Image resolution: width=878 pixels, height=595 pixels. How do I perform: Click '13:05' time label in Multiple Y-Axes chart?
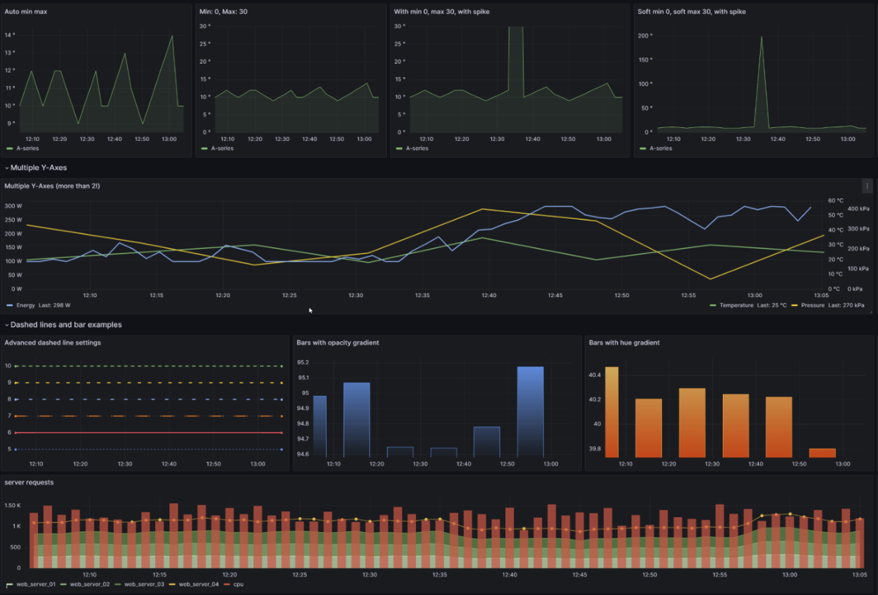(820, 295)
